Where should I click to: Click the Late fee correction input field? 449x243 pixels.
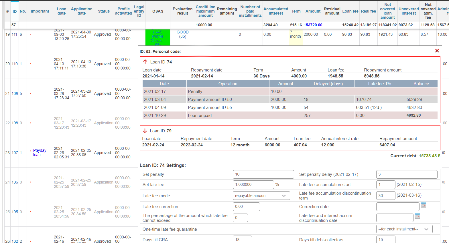point(246,206)
